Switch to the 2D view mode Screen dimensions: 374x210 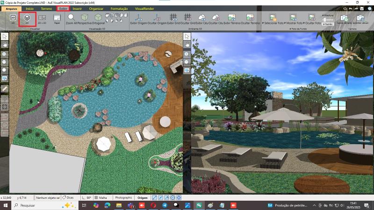[x=13, y=18]
